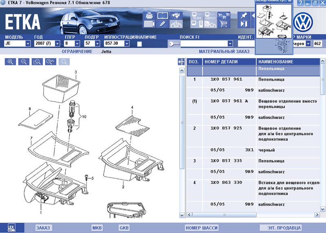Click the highlighted 'Пепельница' header row
This screenshot has width=326, height=233.
point(253,71)
